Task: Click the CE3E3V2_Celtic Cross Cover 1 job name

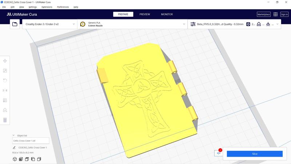Action: [x=32, y=148]
